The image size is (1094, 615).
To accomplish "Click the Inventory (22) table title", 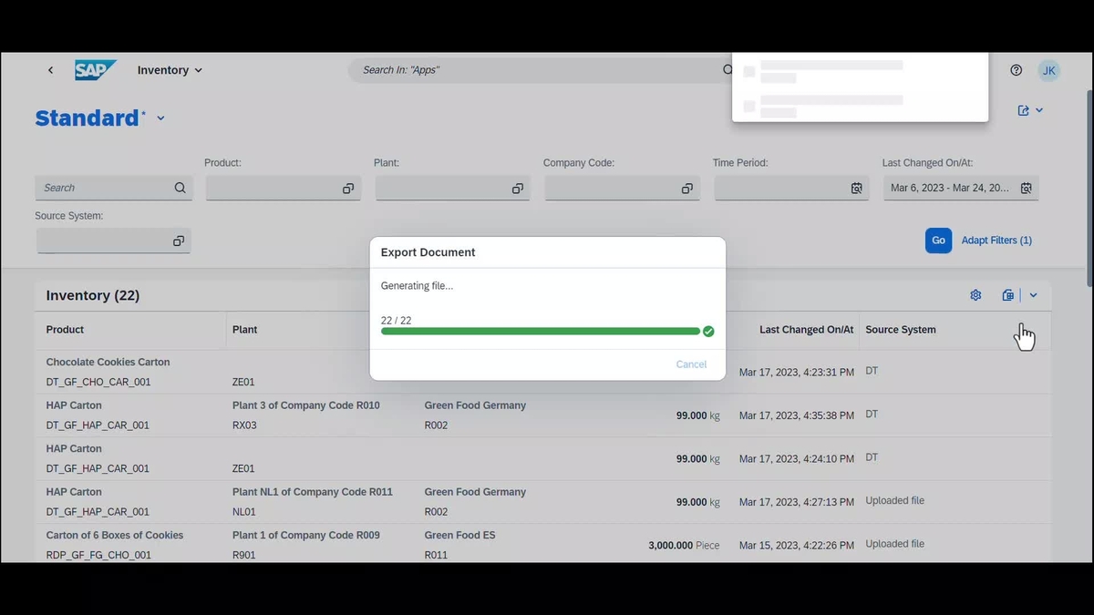I will click(93, 295).
